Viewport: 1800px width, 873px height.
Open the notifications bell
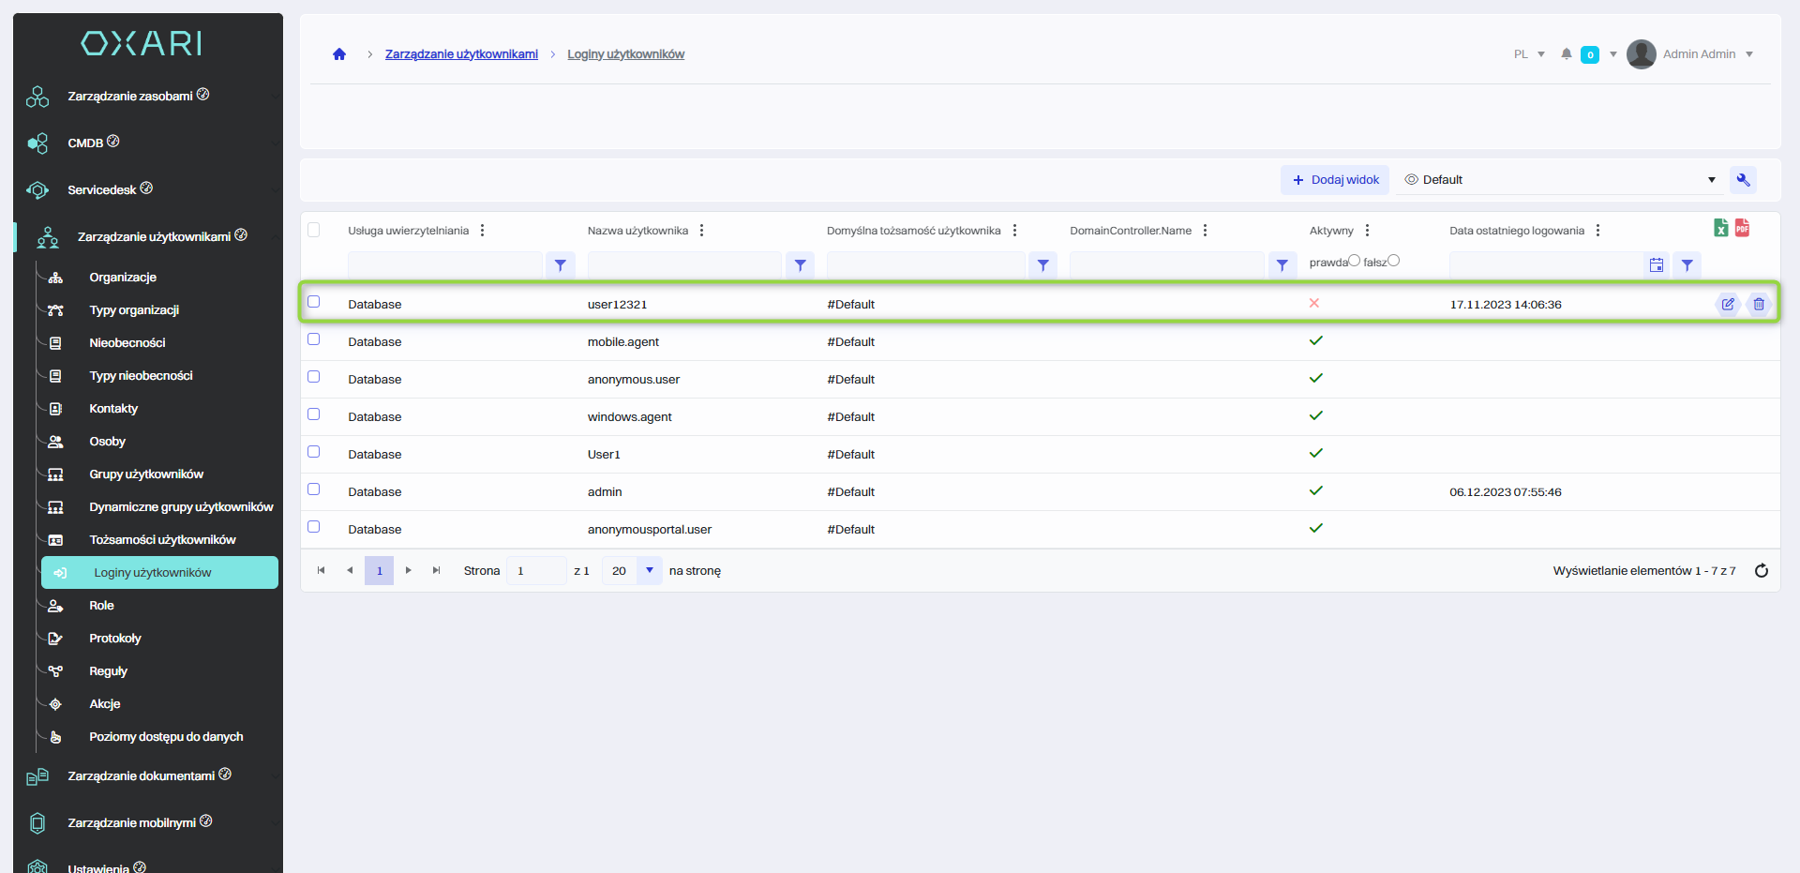tap(1566, 54)
